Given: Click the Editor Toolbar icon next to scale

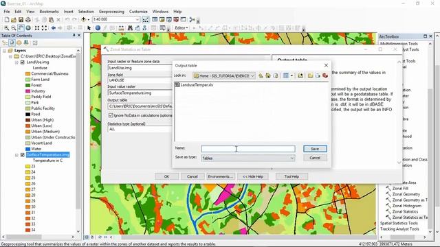Looking at the screenshot, I should (x=146, y=20).
